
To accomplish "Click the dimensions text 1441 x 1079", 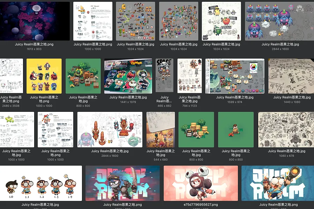I will tap(128, 102).
